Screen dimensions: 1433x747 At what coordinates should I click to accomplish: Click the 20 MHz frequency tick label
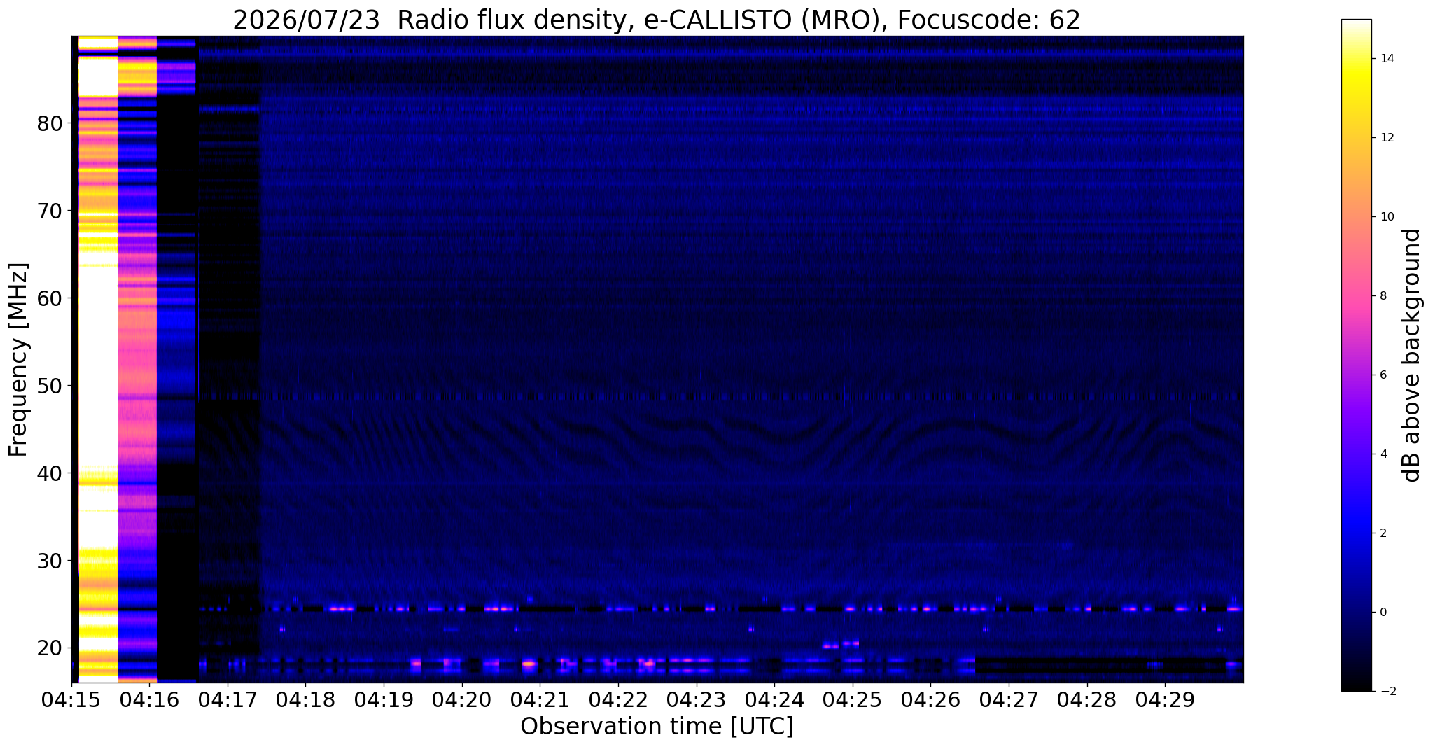pyautogui.click(x=50, y=648)
